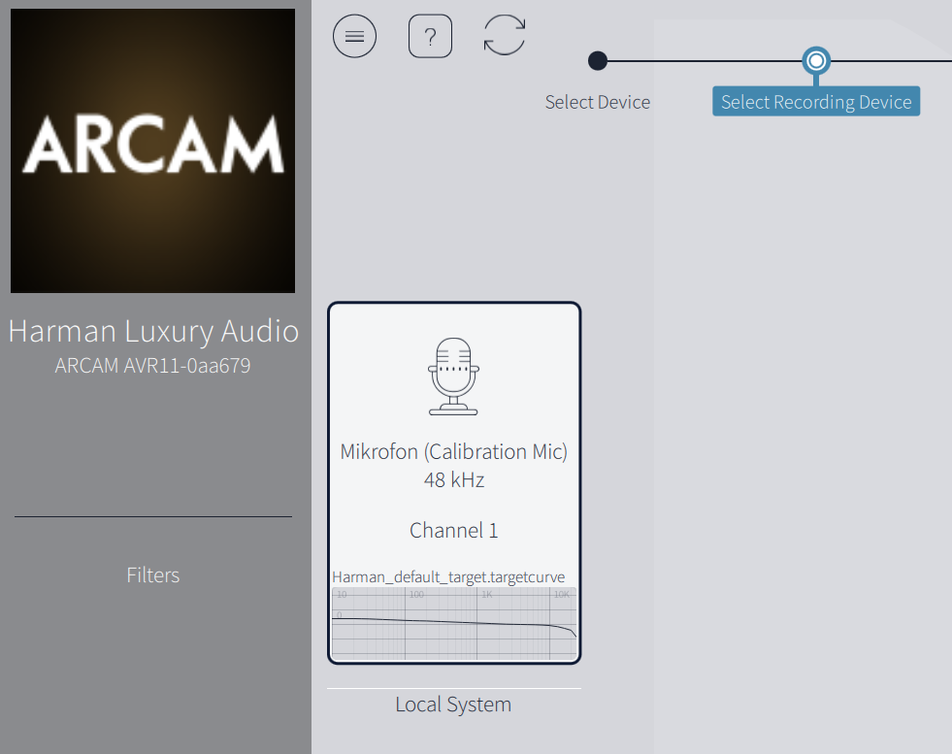Image resolution: width=952 pixels, height=754 pixels.
Task: Click the Harman Luxury Audio title
Action: [x=153, y=332]
